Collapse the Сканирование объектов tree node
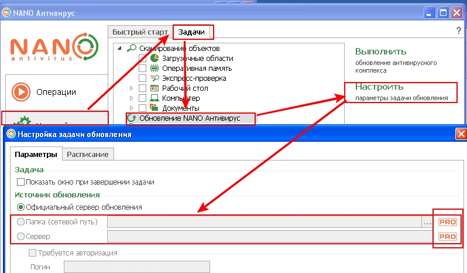This screenshot has width=467, height=273. 120,49
